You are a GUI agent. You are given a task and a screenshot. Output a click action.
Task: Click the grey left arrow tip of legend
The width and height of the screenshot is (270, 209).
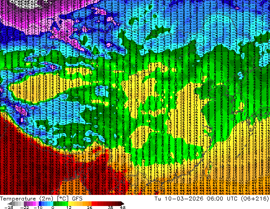[x=10, y=203]
